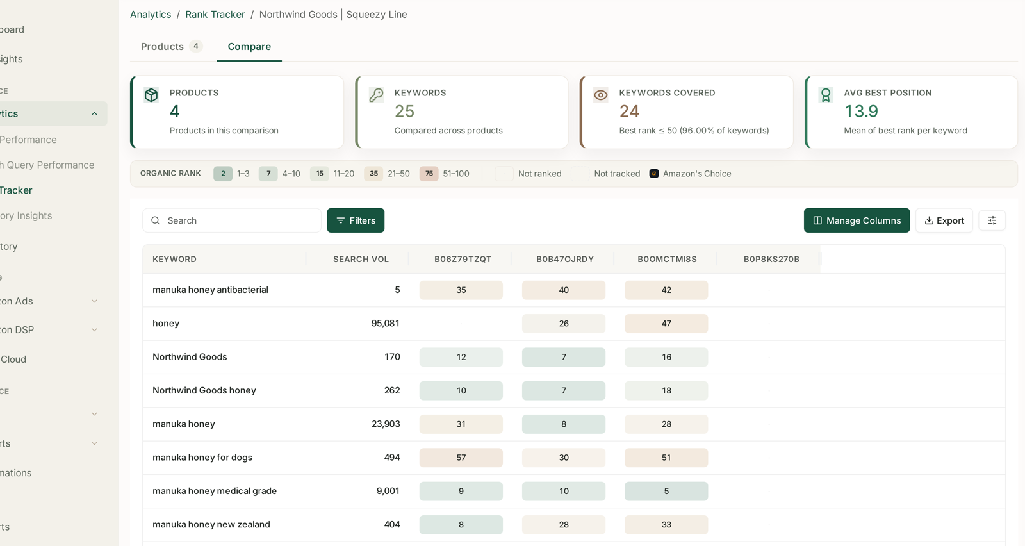Focus the keyword Search field
The width and height of the screenshot is (1025, 546).
point(232,220)
